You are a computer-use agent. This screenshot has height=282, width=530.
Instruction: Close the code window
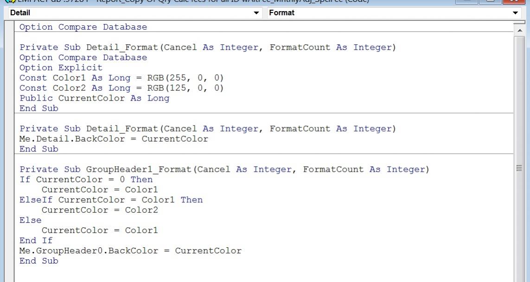coord(513,1)
